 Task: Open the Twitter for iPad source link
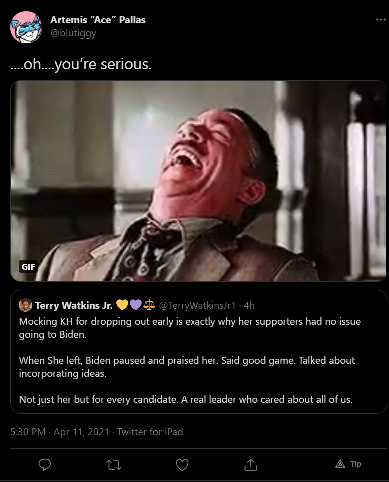coord(150,432)
